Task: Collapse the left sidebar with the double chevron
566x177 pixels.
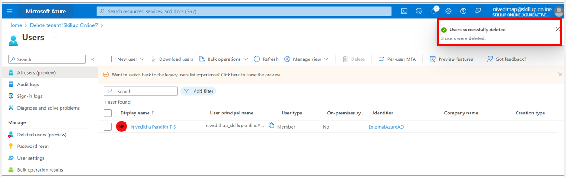Action: tap(92, 59)
